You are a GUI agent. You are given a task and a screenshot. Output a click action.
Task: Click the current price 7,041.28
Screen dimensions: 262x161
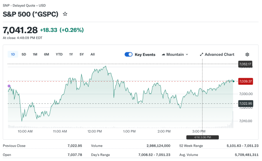coord(20,30)
